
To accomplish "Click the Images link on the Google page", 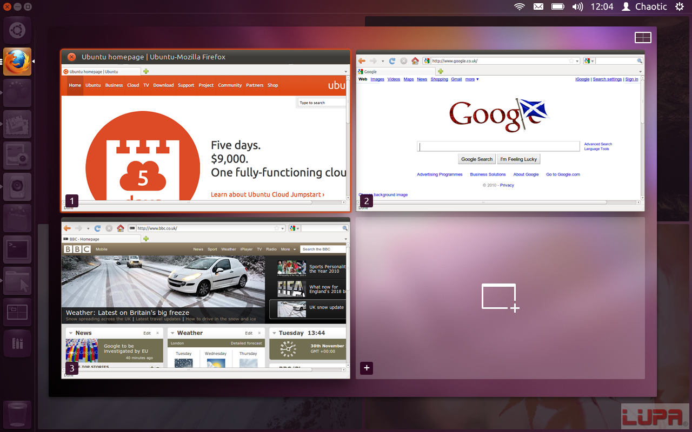I will click(x=377, y=79).
